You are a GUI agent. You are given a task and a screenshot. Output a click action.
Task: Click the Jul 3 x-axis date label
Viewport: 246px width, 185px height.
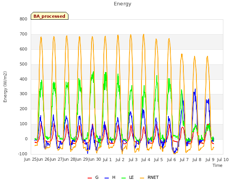pyautogui.click(x=133, y=160)
